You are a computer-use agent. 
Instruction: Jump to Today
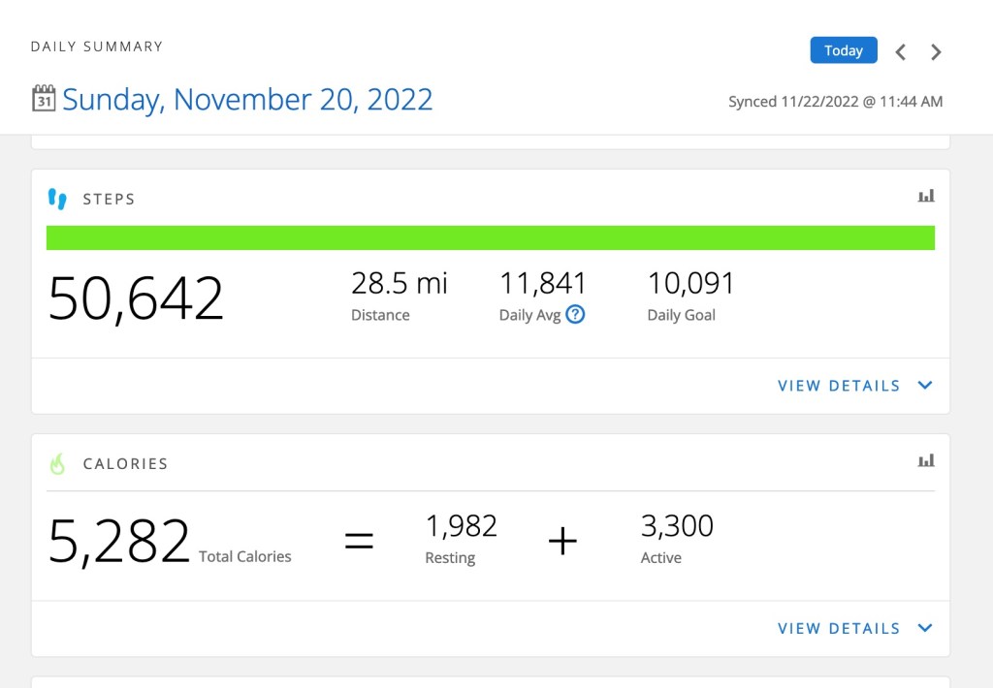(843, 50)
